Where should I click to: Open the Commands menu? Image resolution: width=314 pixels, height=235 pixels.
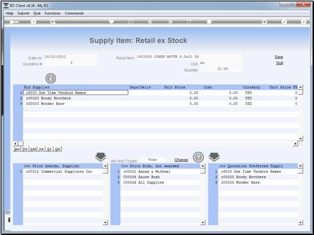pyautogui.click(x=74, y=13)
